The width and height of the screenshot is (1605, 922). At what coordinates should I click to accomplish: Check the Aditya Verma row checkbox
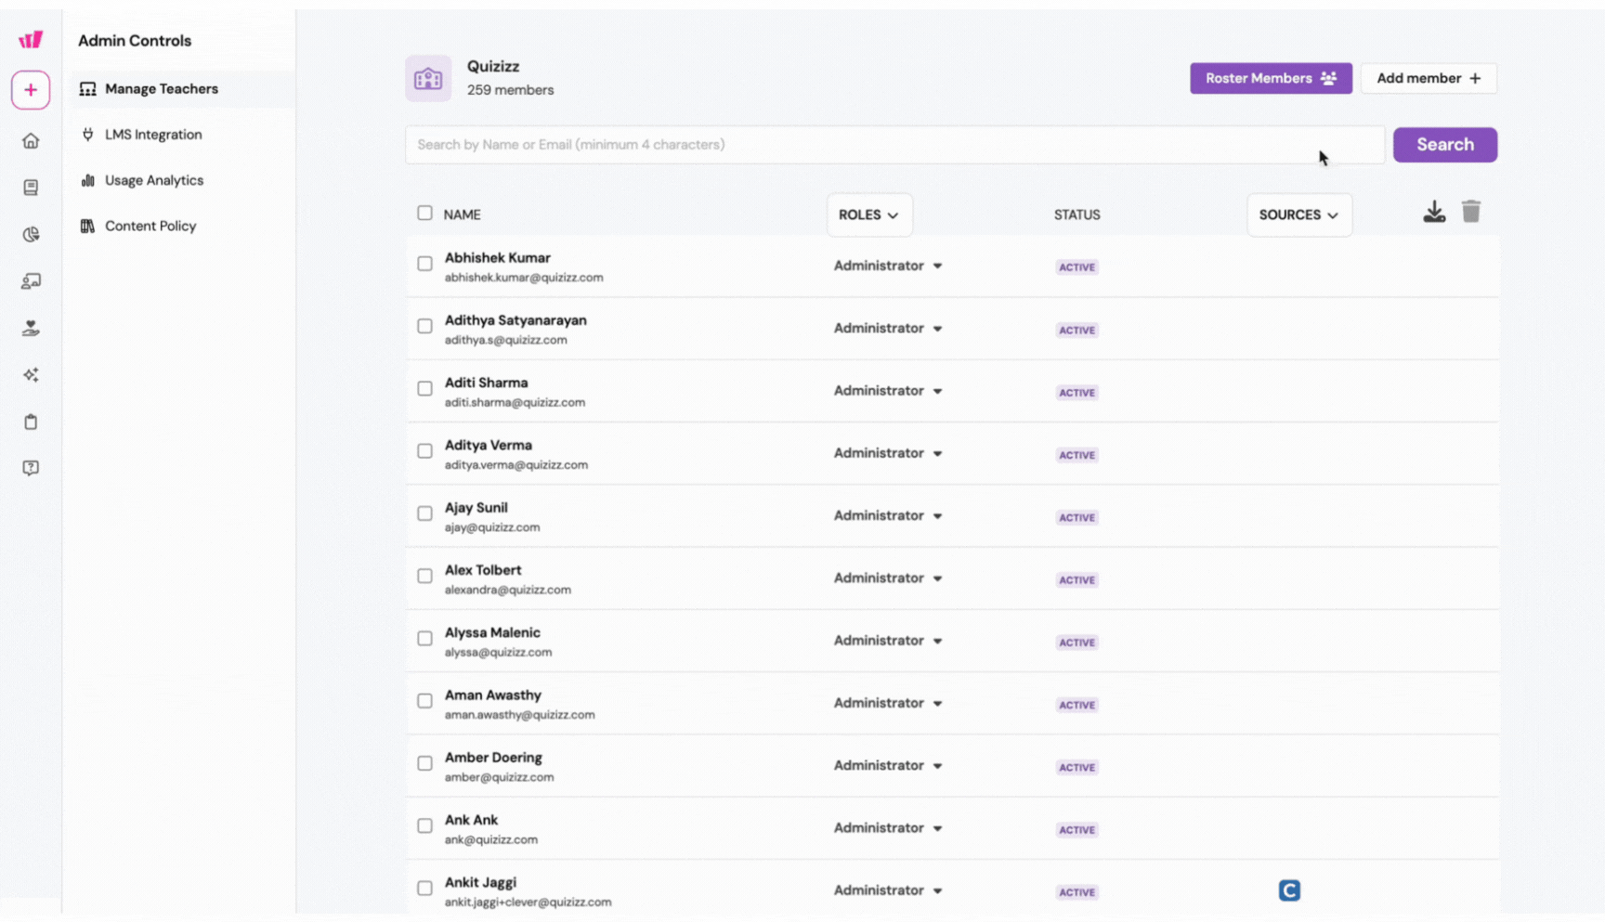click(x=424, y=451)
